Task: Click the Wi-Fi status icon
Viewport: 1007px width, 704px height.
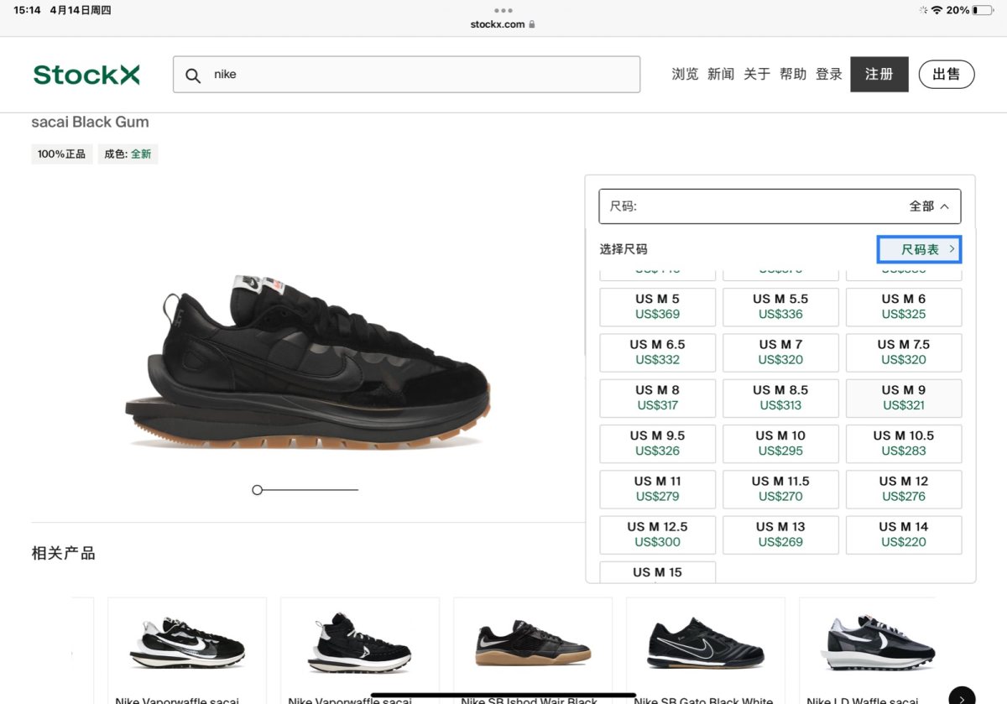Action: (937, 10)
